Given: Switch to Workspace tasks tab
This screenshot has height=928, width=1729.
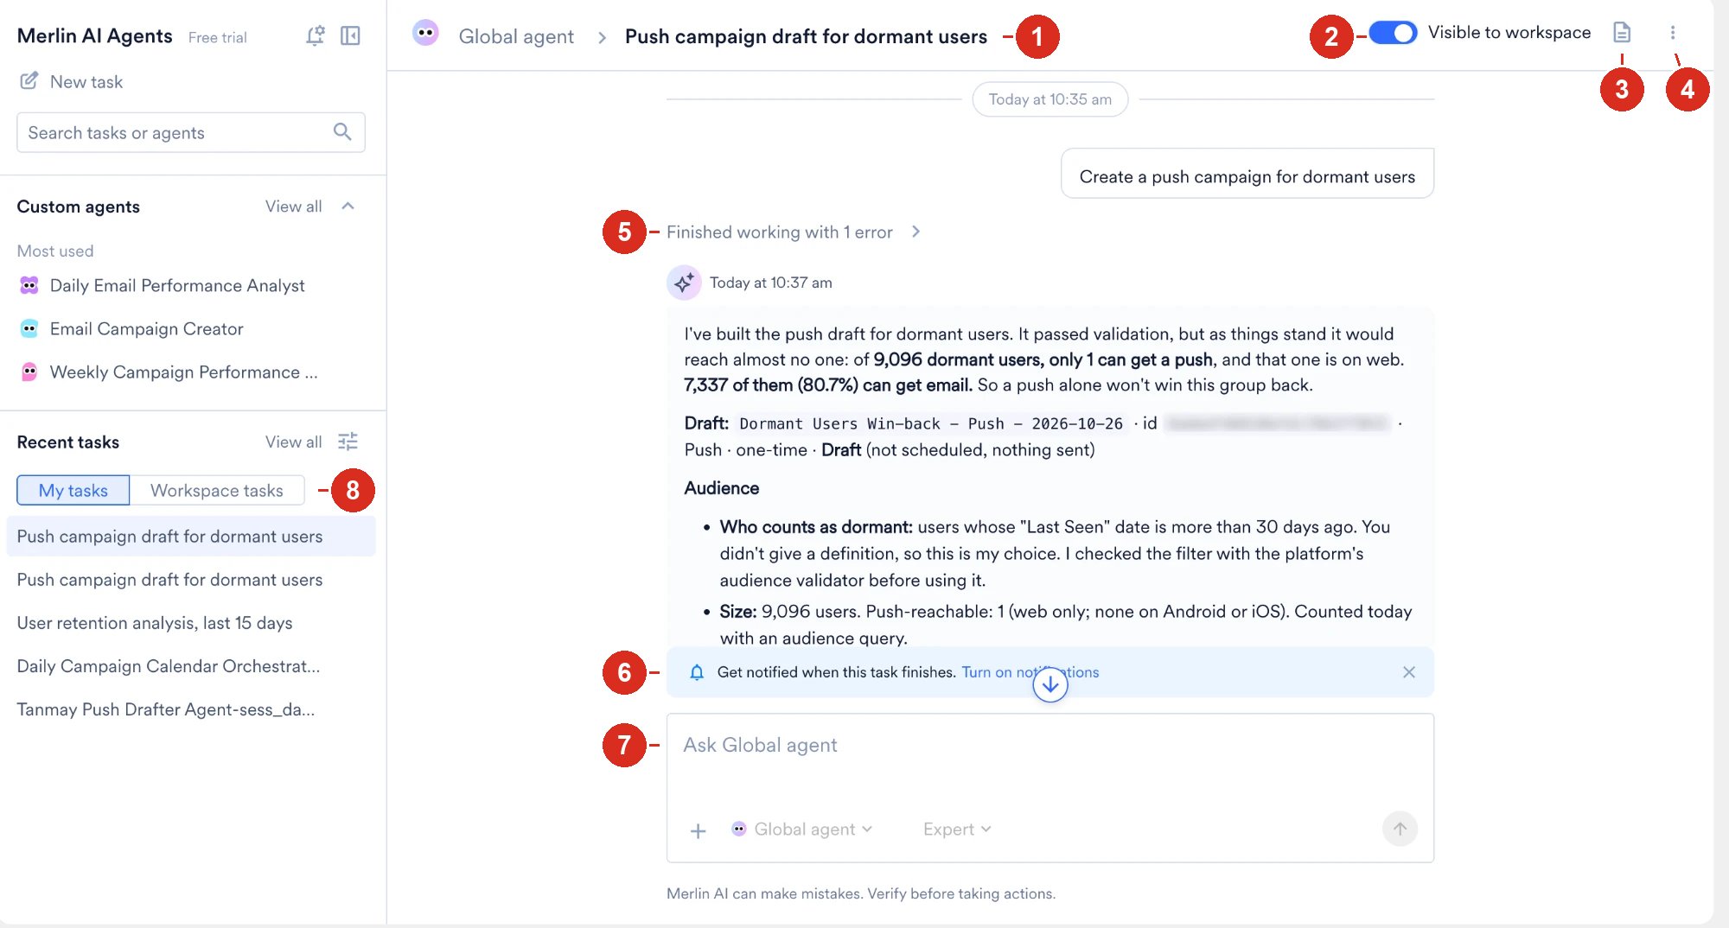Looking at the screenshot, I should tap(217, 490).
